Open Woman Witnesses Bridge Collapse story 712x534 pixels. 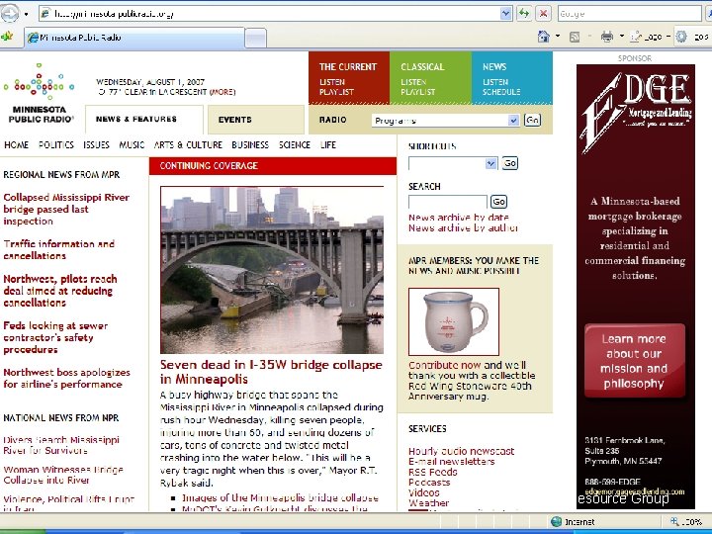tap(63, 475)
